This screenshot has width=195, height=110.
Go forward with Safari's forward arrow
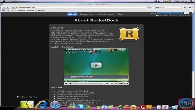tap(8, 7)
